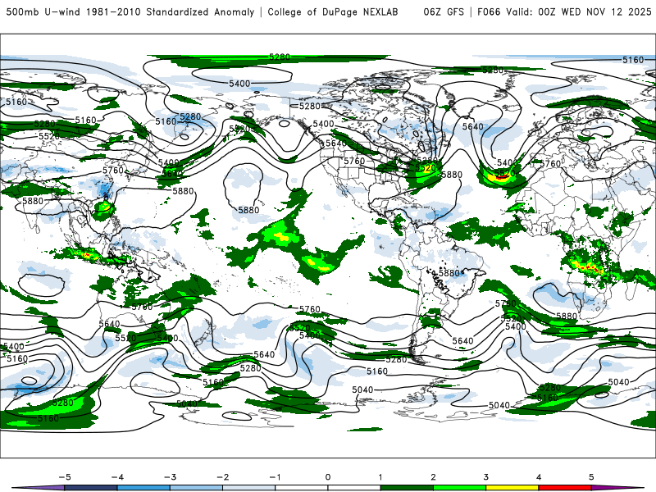Click the "06Z GFS" model run text

444,12
